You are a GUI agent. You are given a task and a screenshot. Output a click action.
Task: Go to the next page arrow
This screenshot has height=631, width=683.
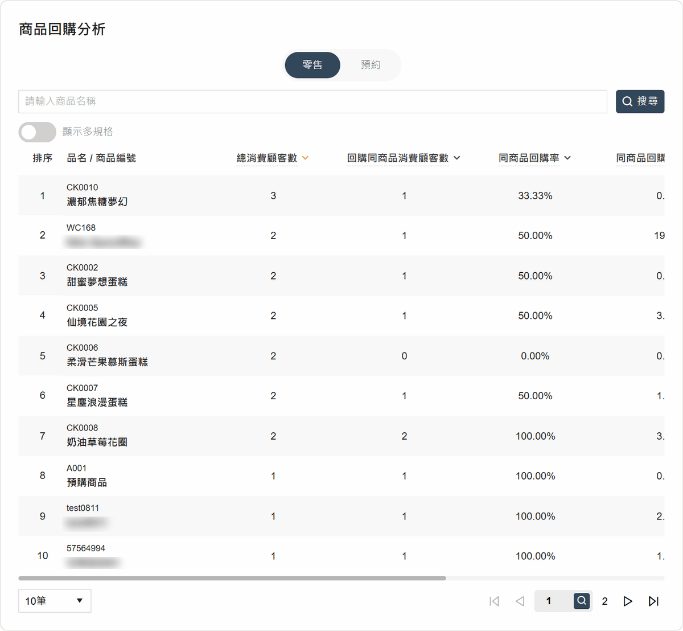tap(628, 601)
